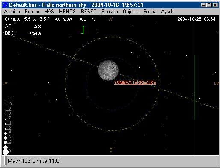This screenshot has width=220, height=168.
Task: Open the Archivo menu
Action: click(12, 12)
